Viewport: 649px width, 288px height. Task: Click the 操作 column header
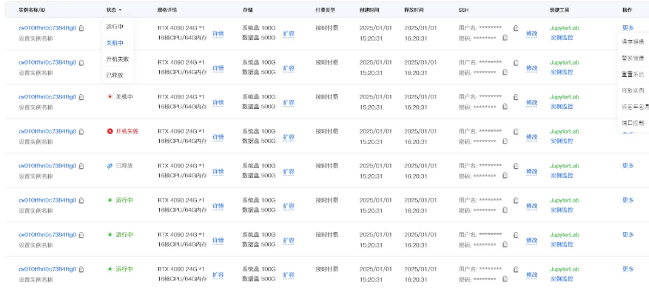[x=627, y=10]
